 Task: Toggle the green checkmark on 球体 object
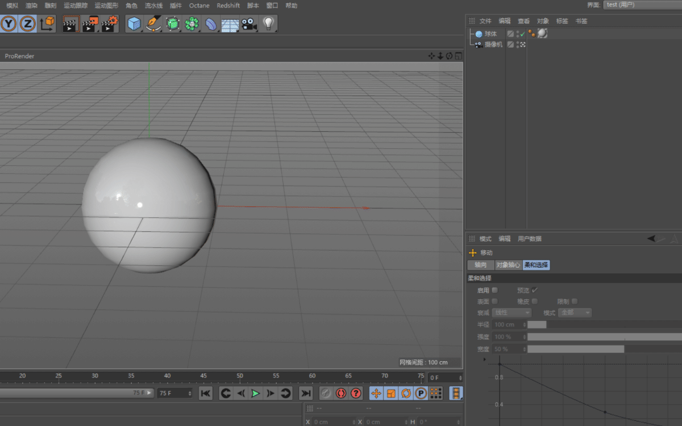point(522,34)
